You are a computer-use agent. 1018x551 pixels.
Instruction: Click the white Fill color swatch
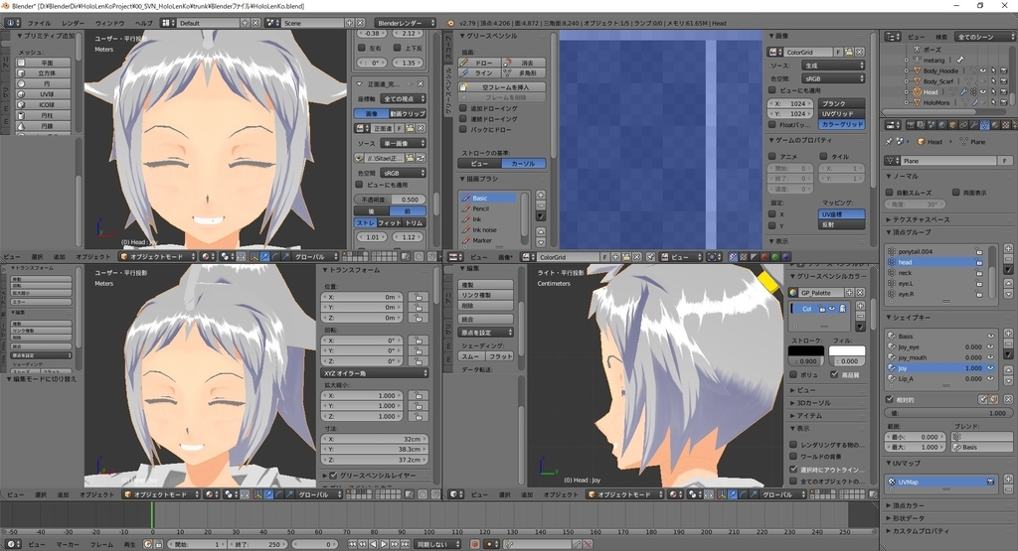(x=847, y=350)
